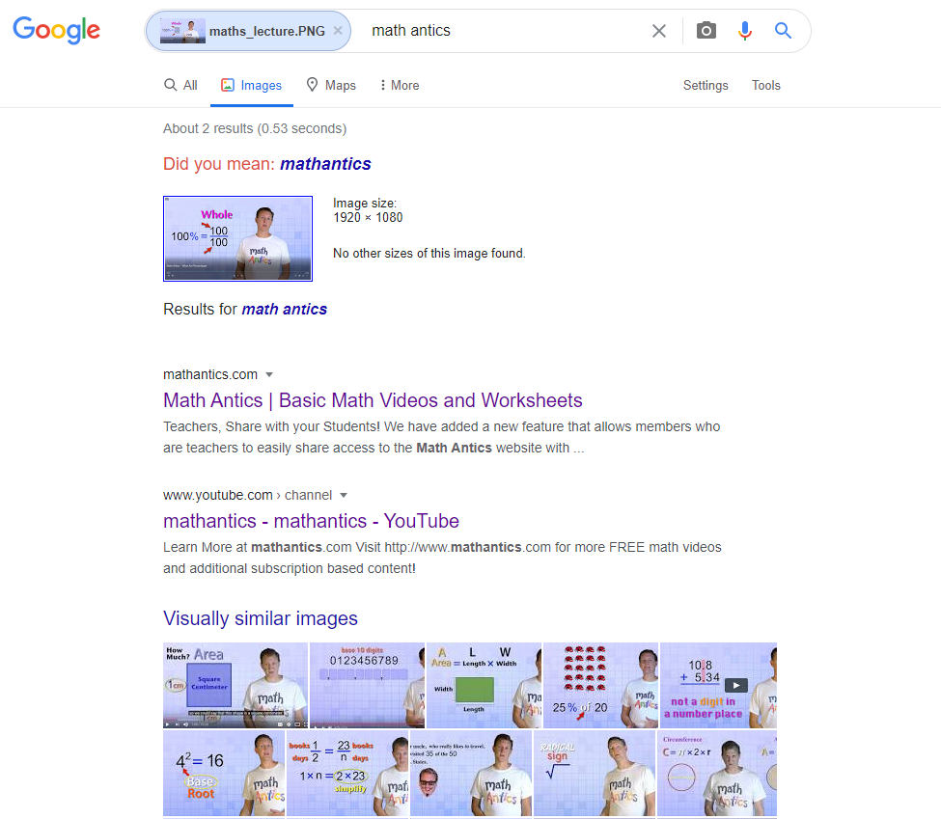Click the camera search-by-image icon
Viewport: 941px width, 819px height.
pyautogui.click(x=706, y=31)
